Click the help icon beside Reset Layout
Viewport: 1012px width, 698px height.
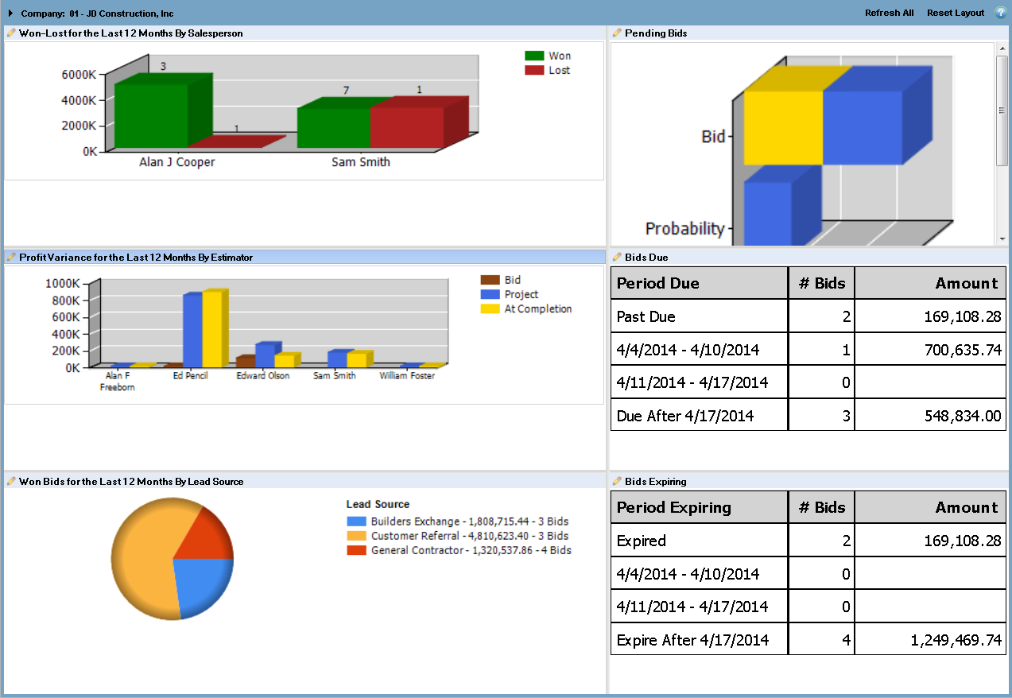point(1001,13)
